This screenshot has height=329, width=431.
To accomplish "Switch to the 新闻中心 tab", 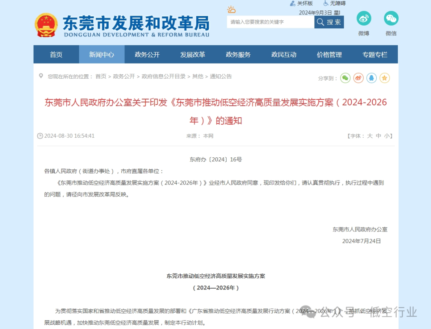I will 102,54.
